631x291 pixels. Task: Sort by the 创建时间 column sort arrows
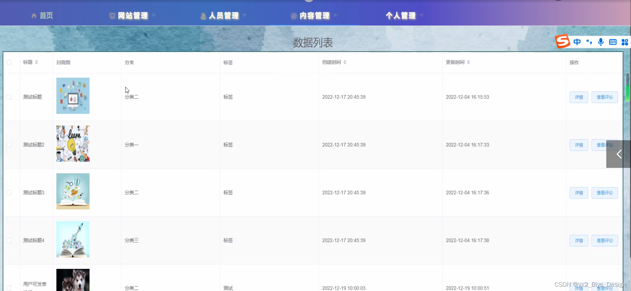(345, 62)
